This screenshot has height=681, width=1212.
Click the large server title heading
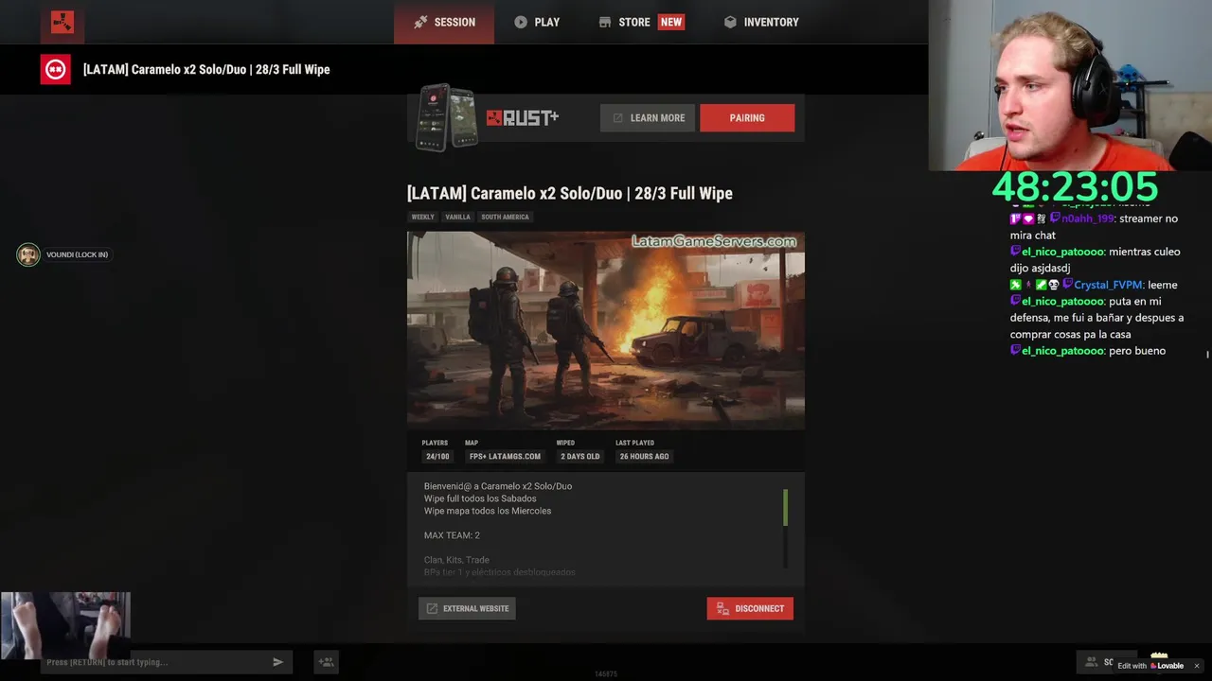(x=570, y=193)
